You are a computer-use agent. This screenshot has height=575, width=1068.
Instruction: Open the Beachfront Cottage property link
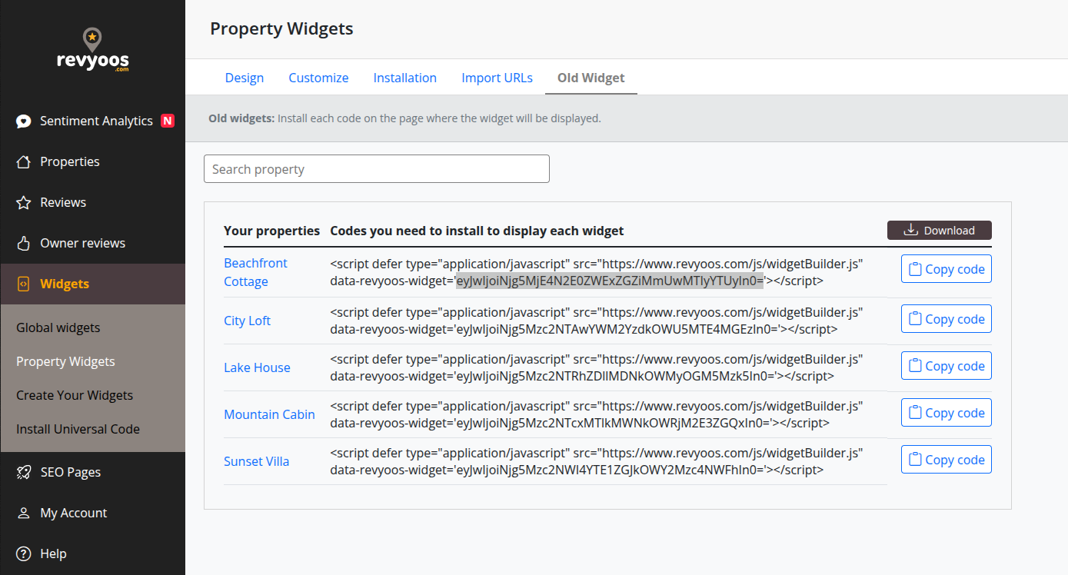[x=255, y=272]
